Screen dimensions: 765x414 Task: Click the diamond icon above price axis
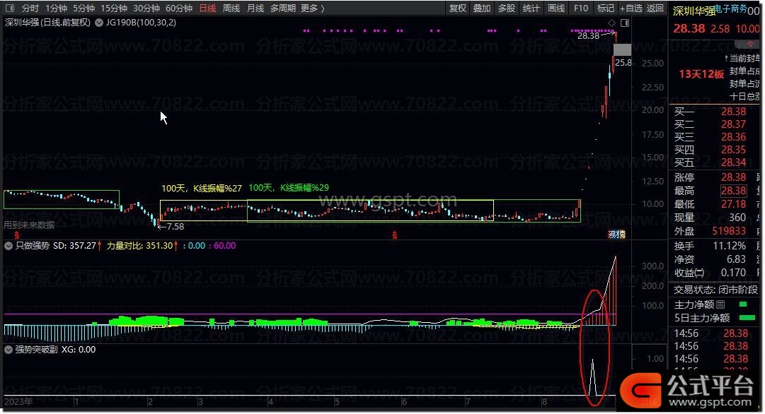pyautogui.click(x=611, y=23)
